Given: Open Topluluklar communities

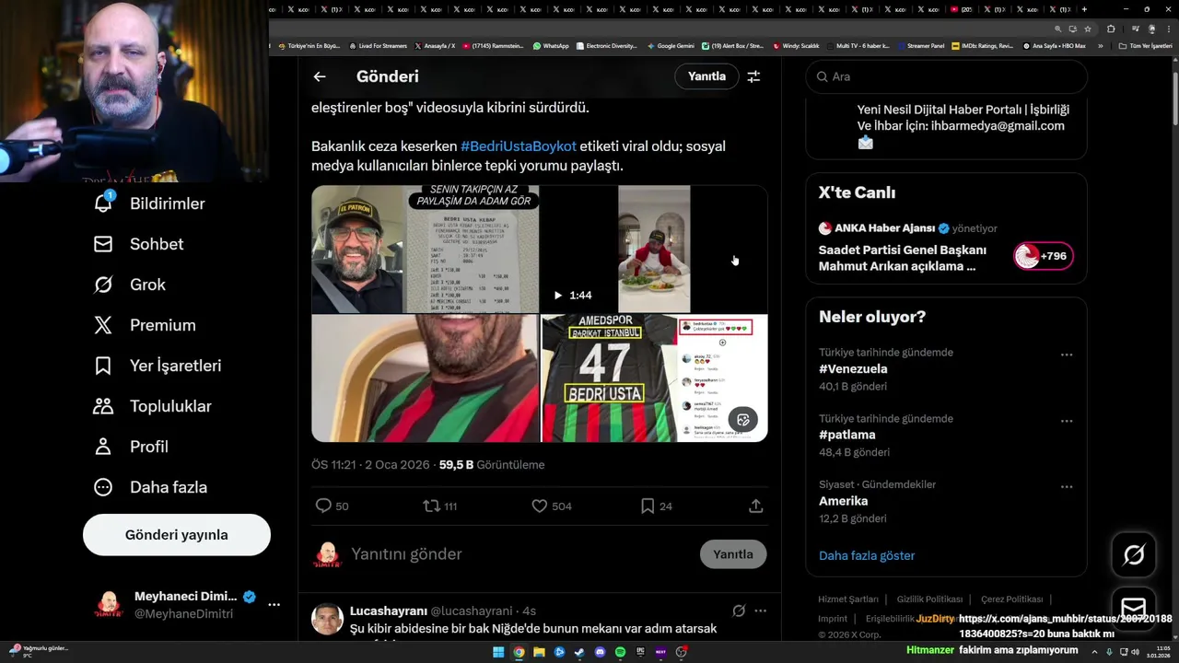Looking at the screenshot, I should click(152, 406).
